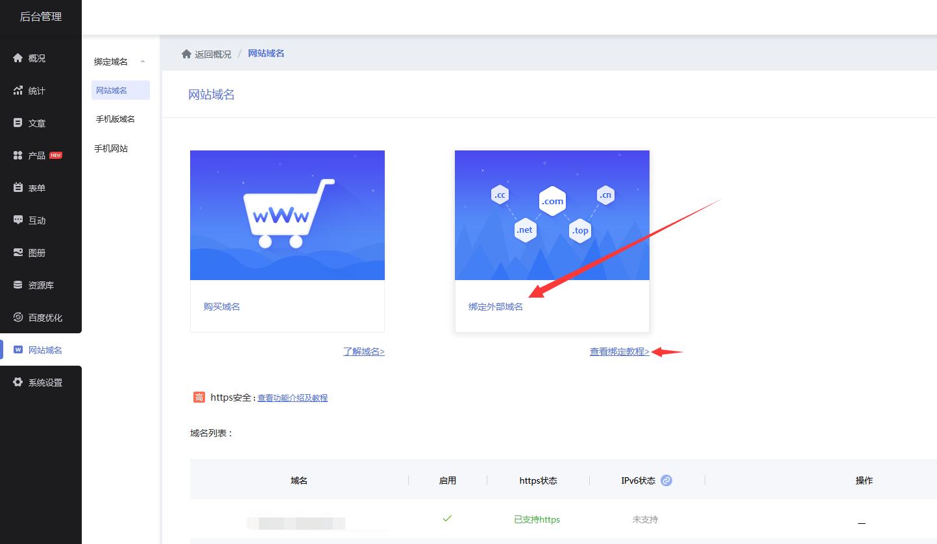
Task: Click the 统计 chart icon in sidebar
Action: click(x=18, y=91)
